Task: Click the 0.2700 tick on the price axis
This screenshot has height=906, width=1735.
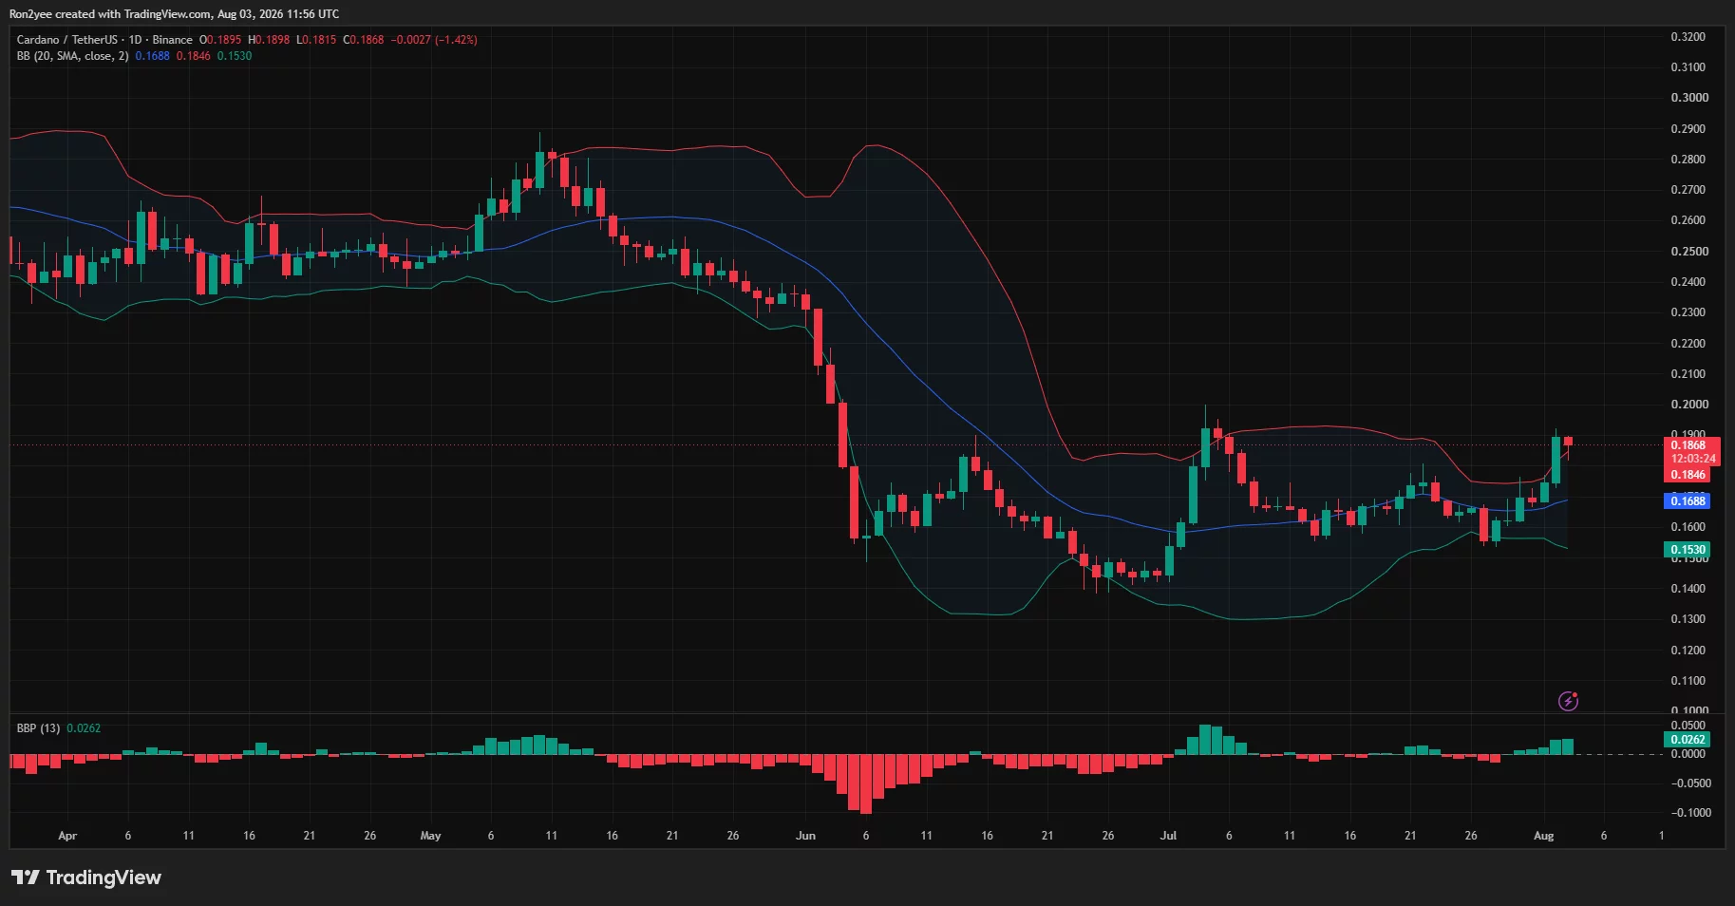Action: [1688, 190]
